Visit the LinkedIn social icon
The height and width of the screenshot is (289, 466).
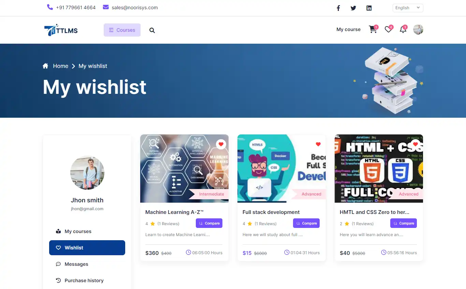click(x=369, y=8)
